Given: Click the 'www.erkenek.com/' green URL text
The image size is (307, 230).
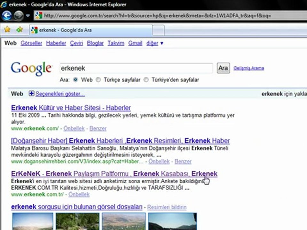Looking at the screenshot, I should coord(35,128).
